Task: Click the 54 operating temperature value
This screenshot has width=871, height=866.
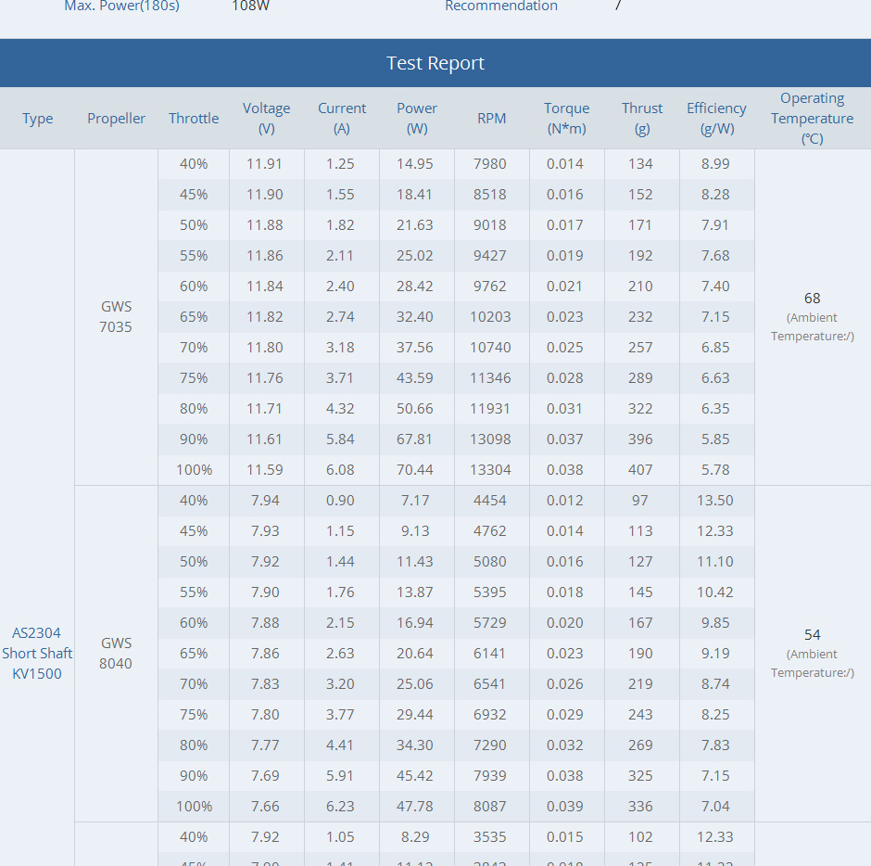Action: pyautogui.click(x=813, y=635)
